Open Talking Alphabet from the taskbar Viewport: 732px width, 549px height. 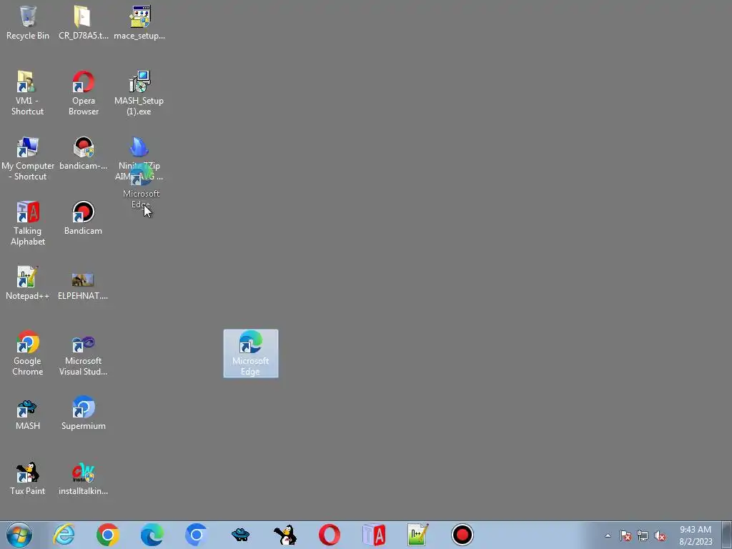[374, 535]
